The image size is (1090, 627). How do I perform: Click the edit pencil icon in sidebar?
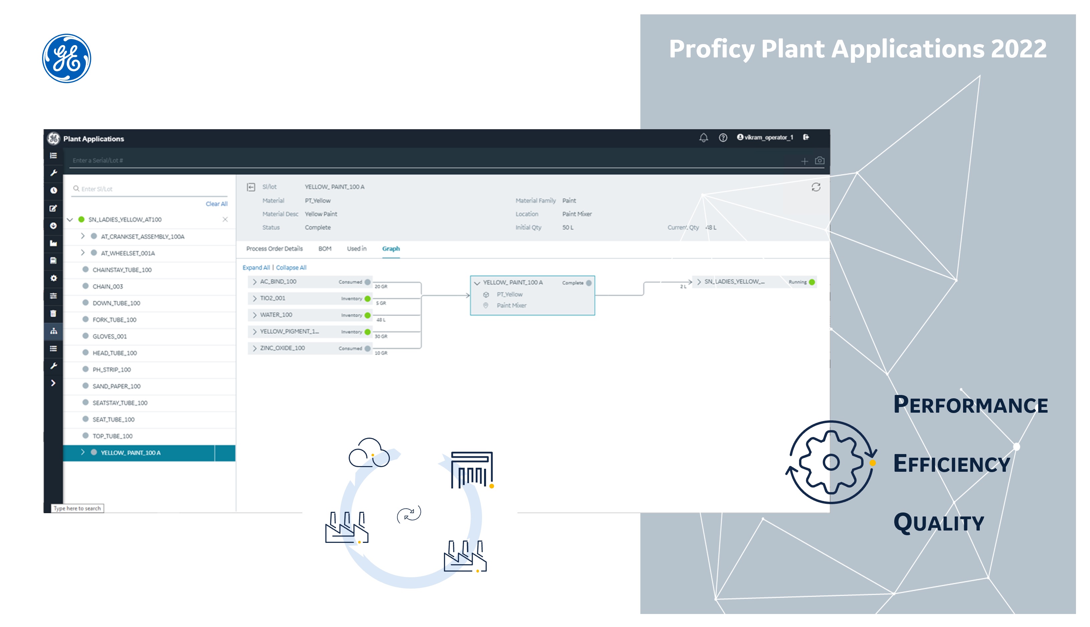pyautogui.click(x=53, y=208)
